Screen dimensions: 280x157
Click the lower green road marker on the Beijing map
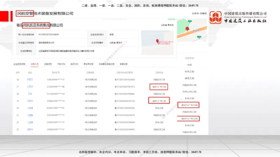pos(199,37)
